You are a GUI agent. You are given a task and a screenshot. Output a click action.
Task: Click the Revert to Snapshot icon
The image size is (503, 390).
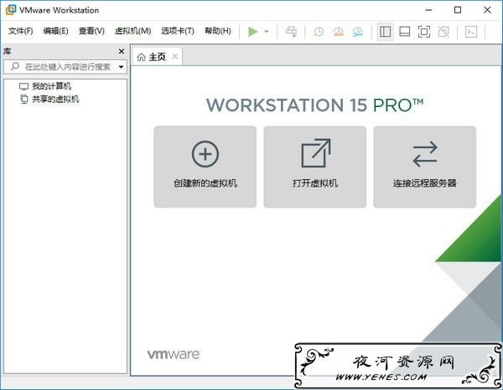click(338, 32)
